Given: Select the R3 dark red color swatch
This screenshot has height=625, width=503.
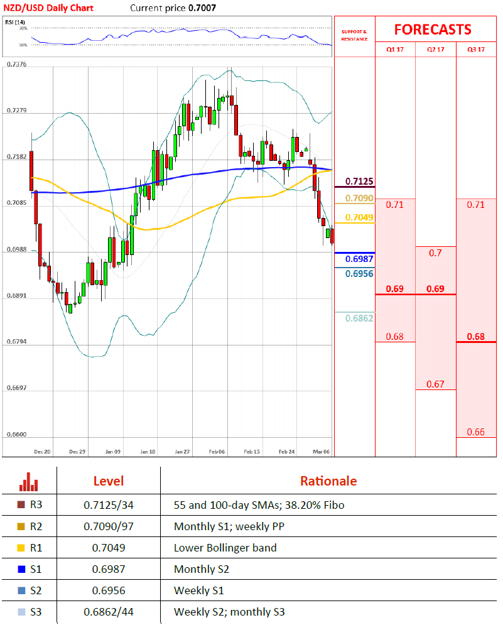Looking at the screenshot, I should tap(21, 504).
